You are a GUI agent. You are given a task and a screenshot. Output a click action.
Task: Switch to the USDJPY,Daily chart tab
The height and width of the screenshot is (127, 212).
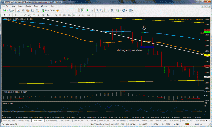tap(24, 120)
